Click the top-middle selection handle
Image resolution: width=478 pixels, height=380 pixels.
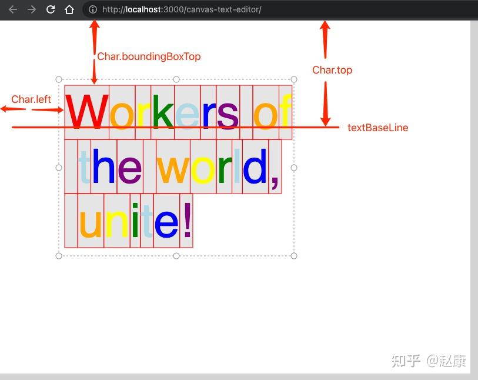176,79
